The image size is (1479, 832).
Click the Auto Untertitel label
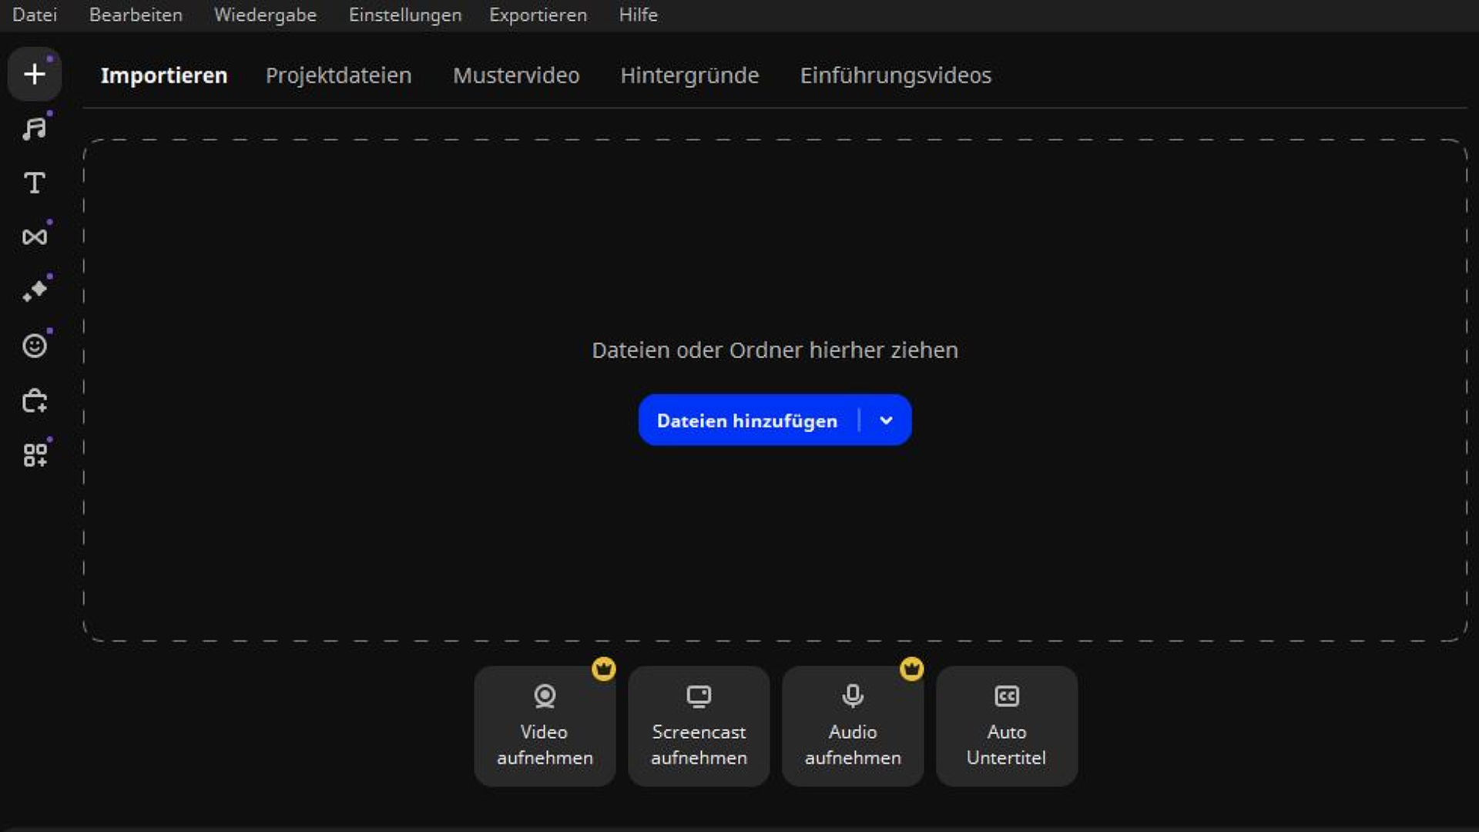[1006, 744]
